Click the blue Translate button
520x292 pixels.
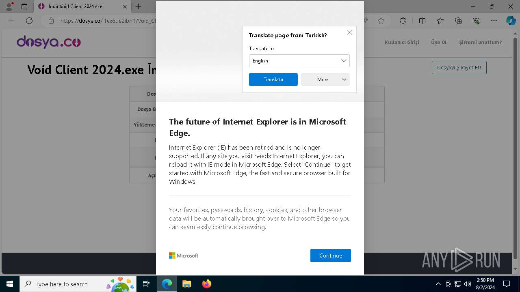tap(273, 79)
